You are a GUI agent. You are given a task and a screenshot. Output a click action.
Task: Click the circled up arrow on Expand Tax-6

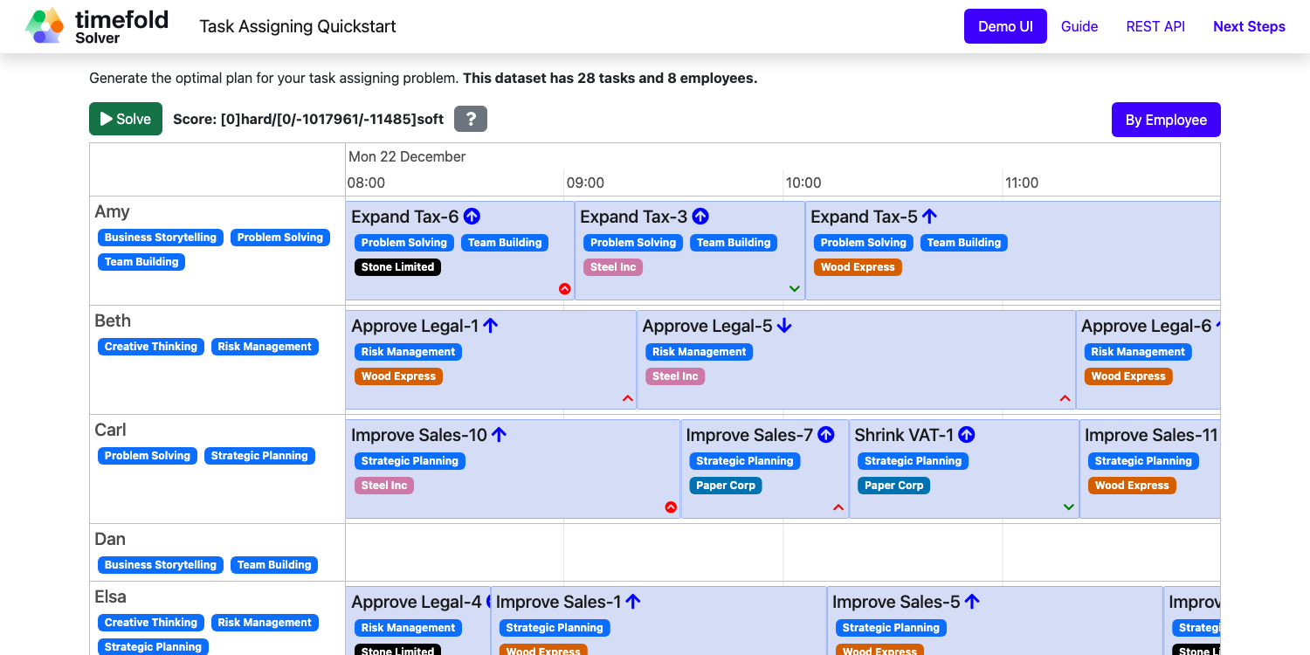tap(472, 217)
